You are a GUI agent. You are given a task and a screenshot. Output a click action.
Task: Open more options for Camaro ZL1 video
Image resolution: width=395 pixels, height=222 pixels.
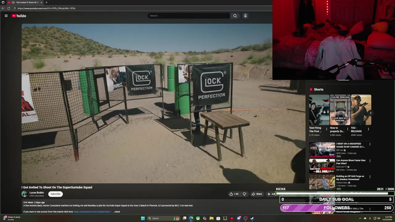pos(370,144)
